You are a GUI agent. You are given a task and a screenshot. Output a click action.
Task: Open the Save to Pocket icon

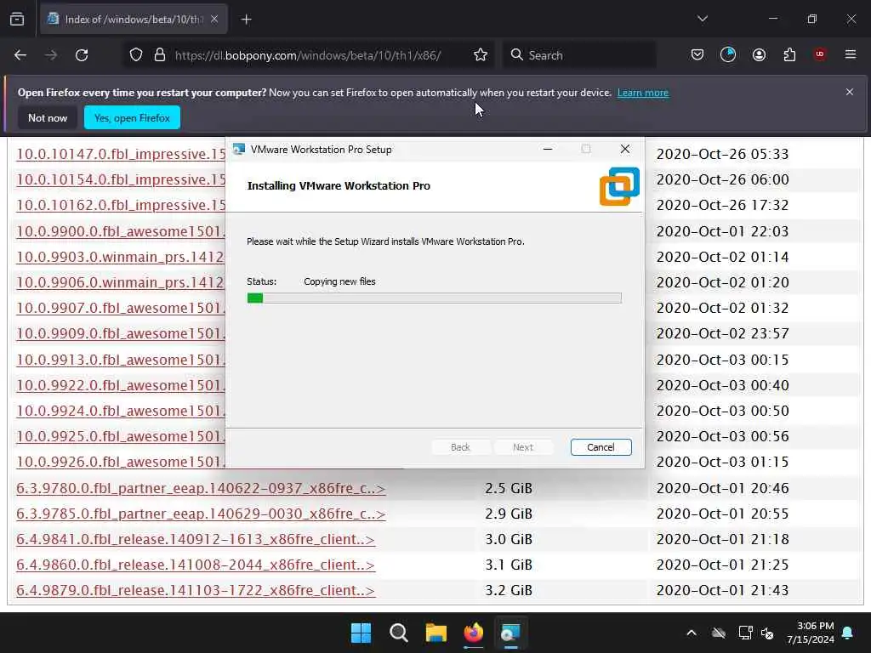point(697,54)
